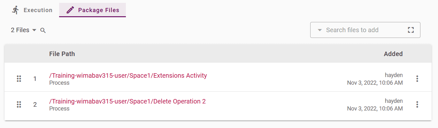This screenshot has height=128, width=438.
Task: Open the Delete Operation 2 file path link
Action: (127, 101)
